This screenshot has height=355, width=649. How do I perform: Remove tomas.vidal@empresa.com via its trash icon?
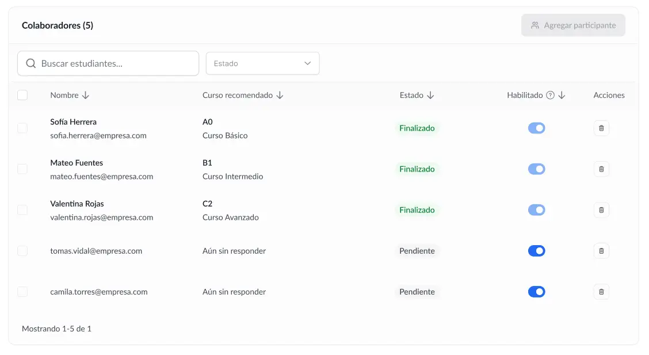click(x=601, y=251)
